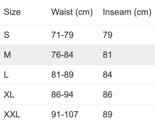Click waist value 86-94
Screen dimensions: 155x123
62,94
